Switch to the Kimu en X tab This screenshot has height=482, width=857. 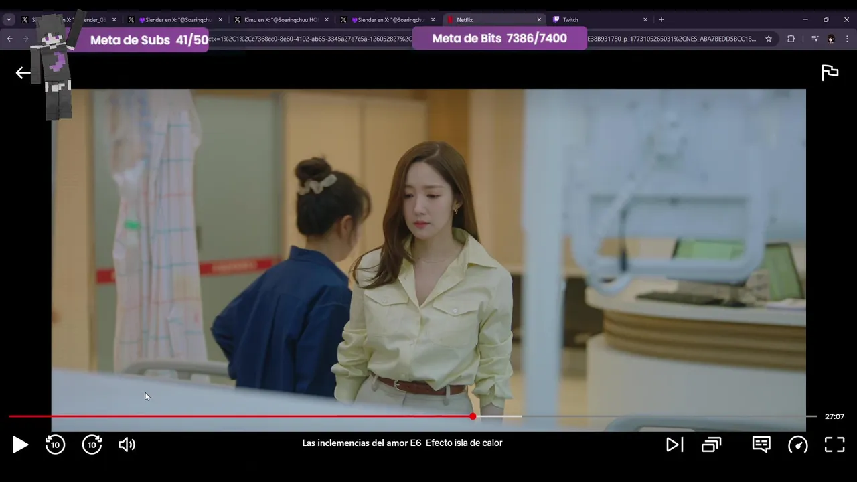pyautogui.click(x=281, y=20)
